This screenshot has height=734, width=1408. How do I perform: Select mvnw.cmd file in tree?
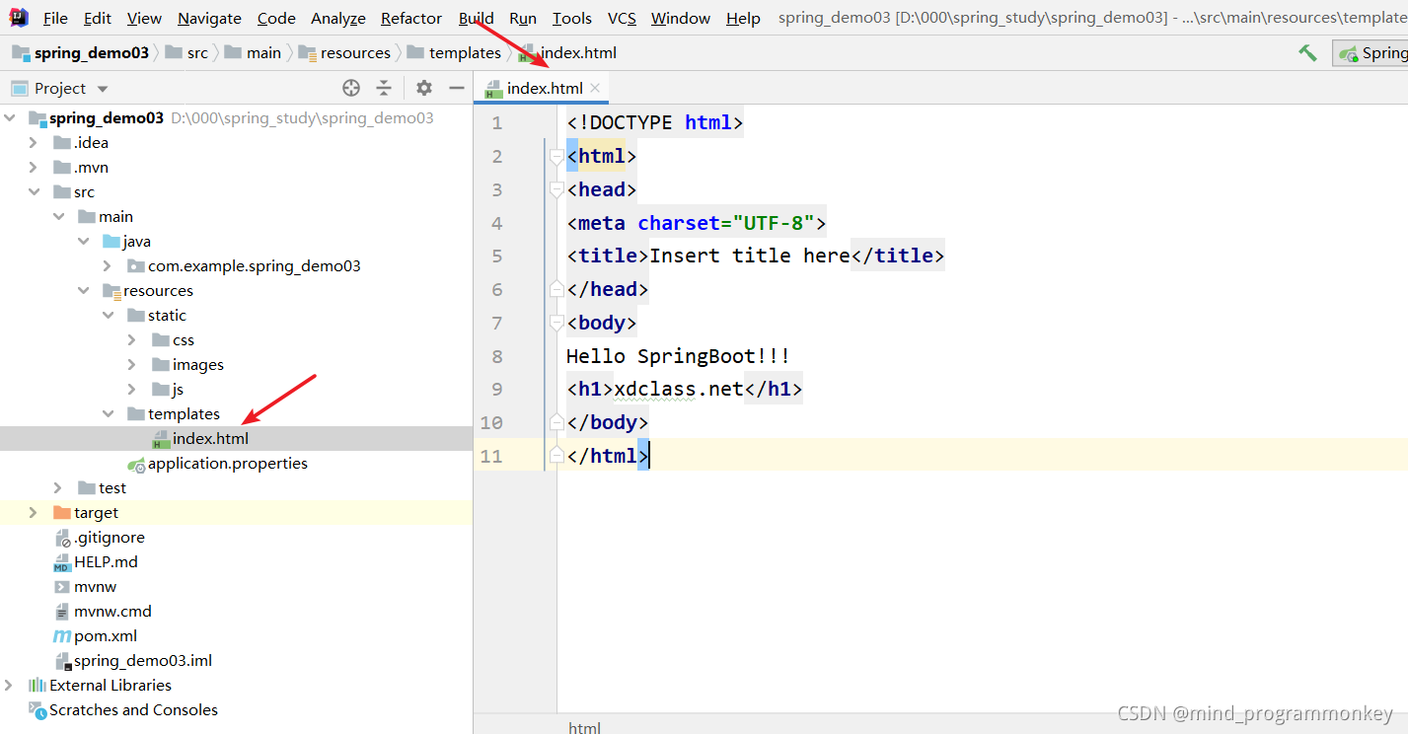[x=112, y=611]
